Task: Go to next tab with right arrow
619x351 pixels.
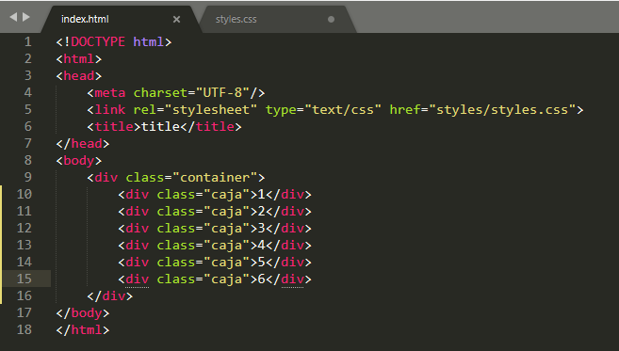Action: pos(26,17)
